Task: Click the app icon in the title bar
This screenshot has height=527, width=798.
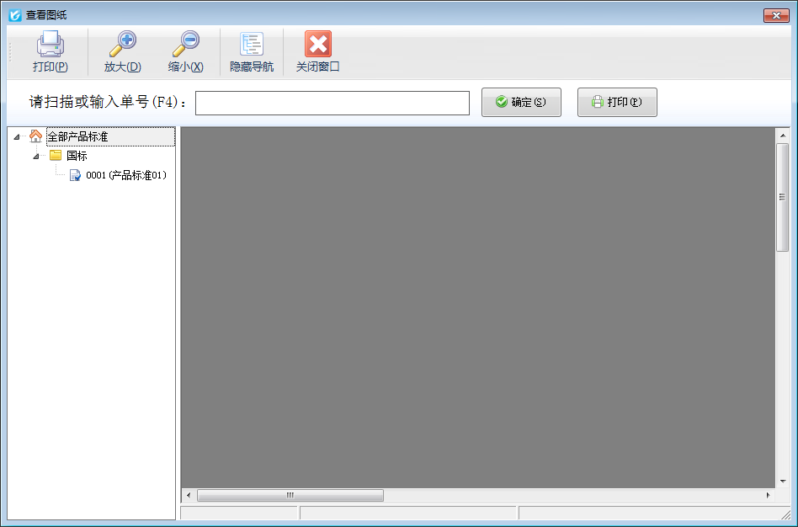Action: [x=14, y=14]
